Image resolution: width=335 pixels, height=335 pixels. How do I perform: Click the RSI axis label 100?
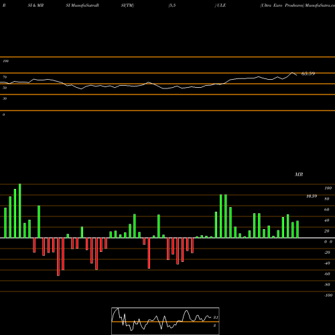click(x=5, y=61)
